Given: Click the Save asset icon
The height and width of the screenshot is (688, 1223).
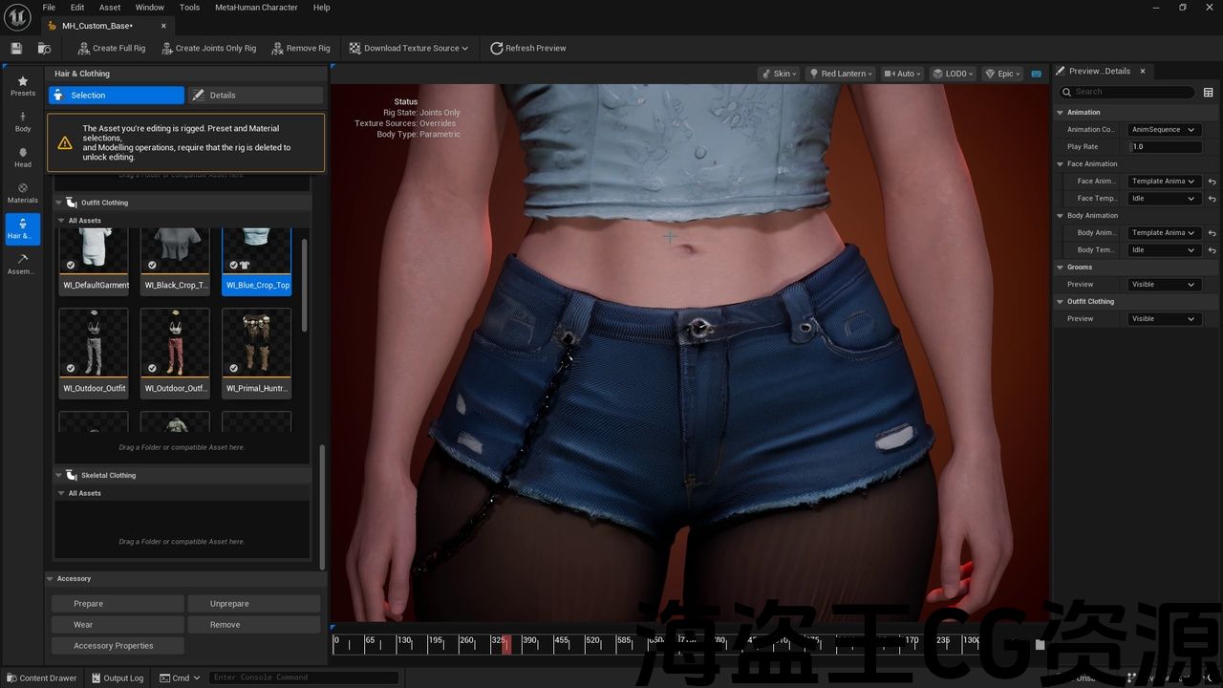Looking at the screenshot, I should 16,48.
